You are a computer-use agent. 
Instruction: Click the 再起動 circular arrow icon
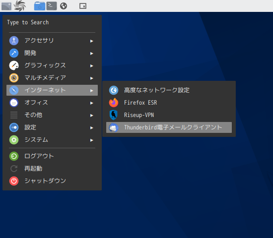(14, 169)
